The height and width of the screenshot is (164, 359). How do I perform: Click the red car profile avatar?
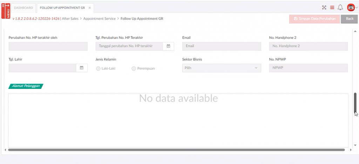[350, 8]
